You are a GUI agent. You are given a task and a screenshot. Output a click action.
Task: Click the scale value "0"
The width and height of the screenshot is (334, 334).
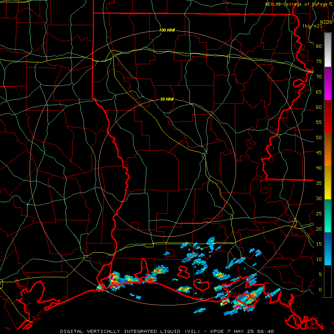tap(320, 290)
